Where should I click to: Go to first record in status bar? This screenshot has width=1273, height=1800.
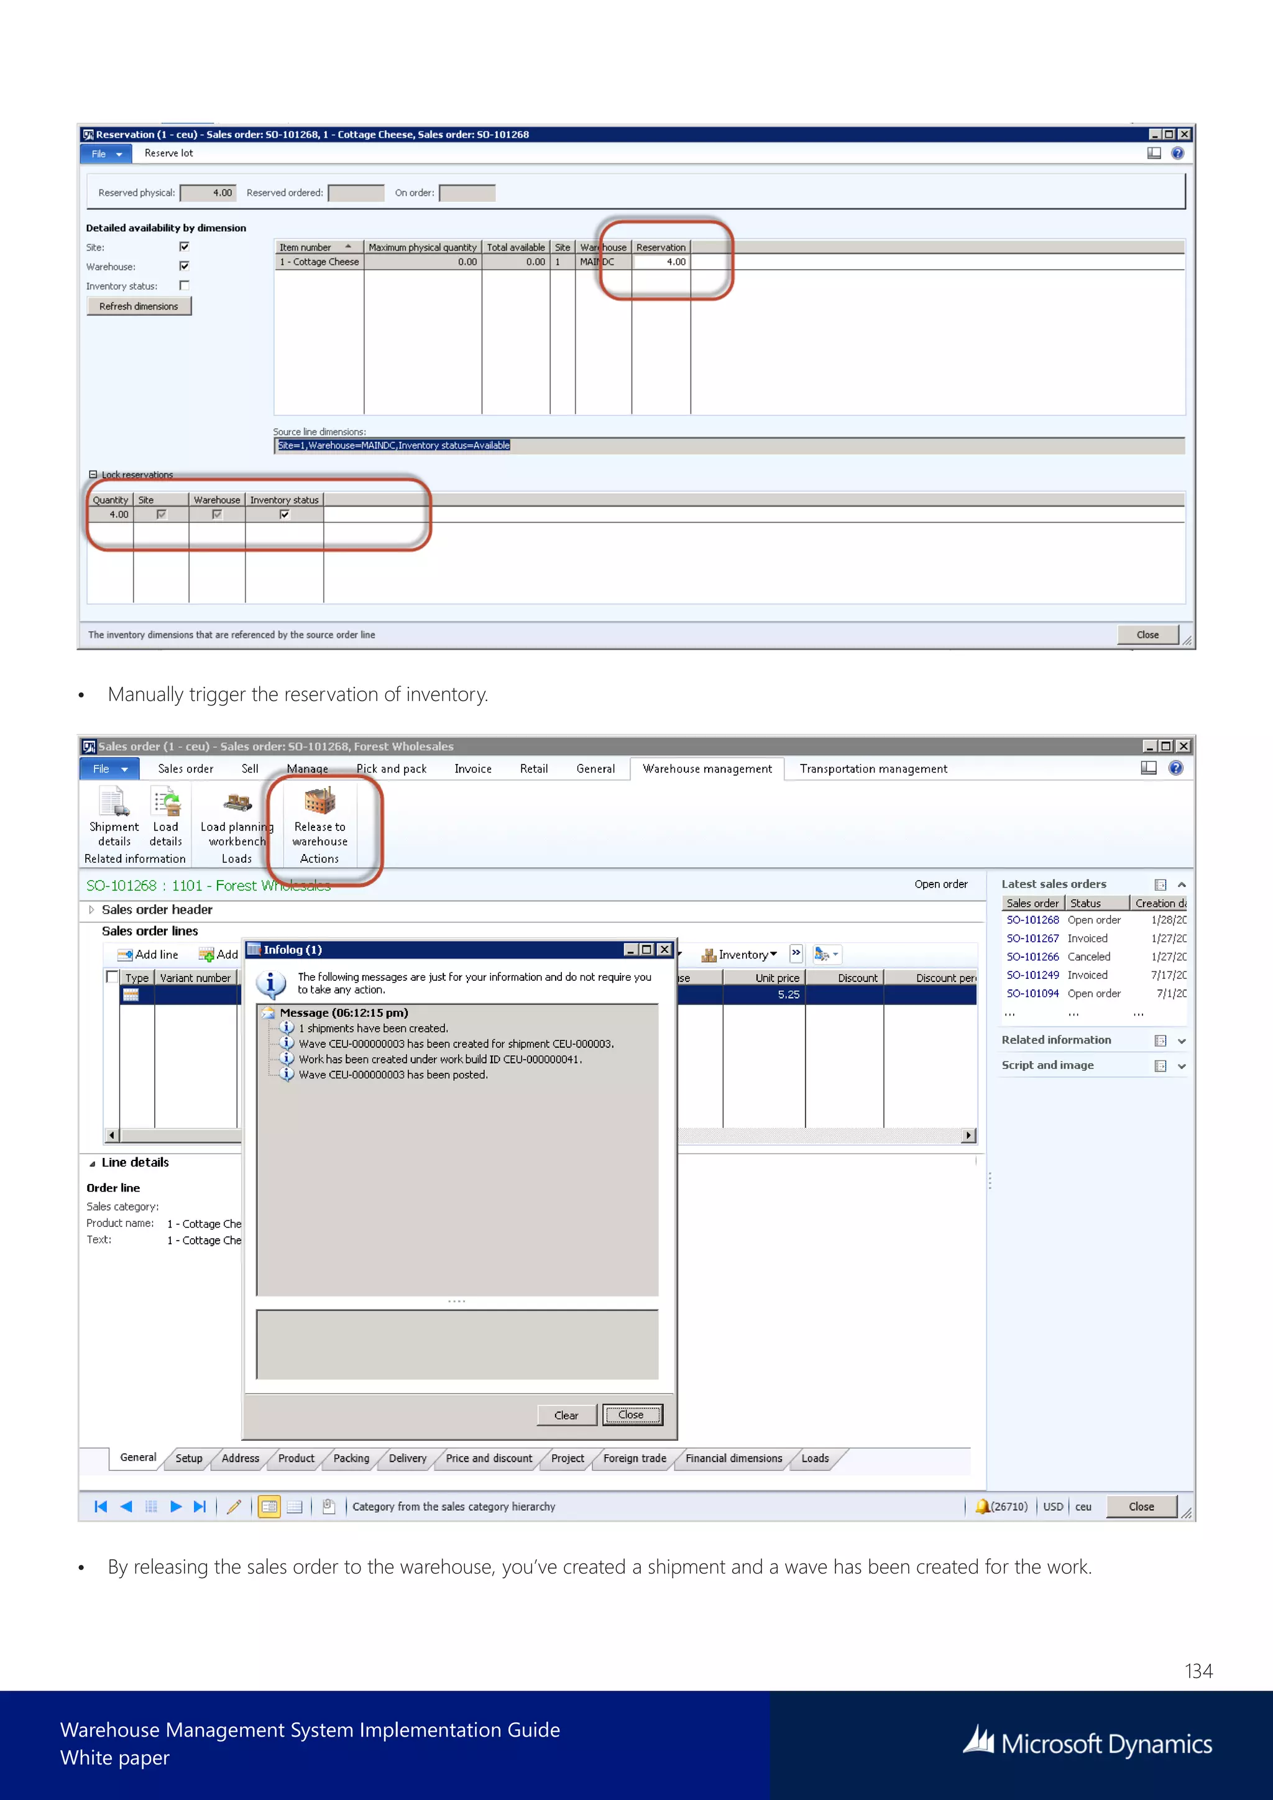tap(100, 1506)
